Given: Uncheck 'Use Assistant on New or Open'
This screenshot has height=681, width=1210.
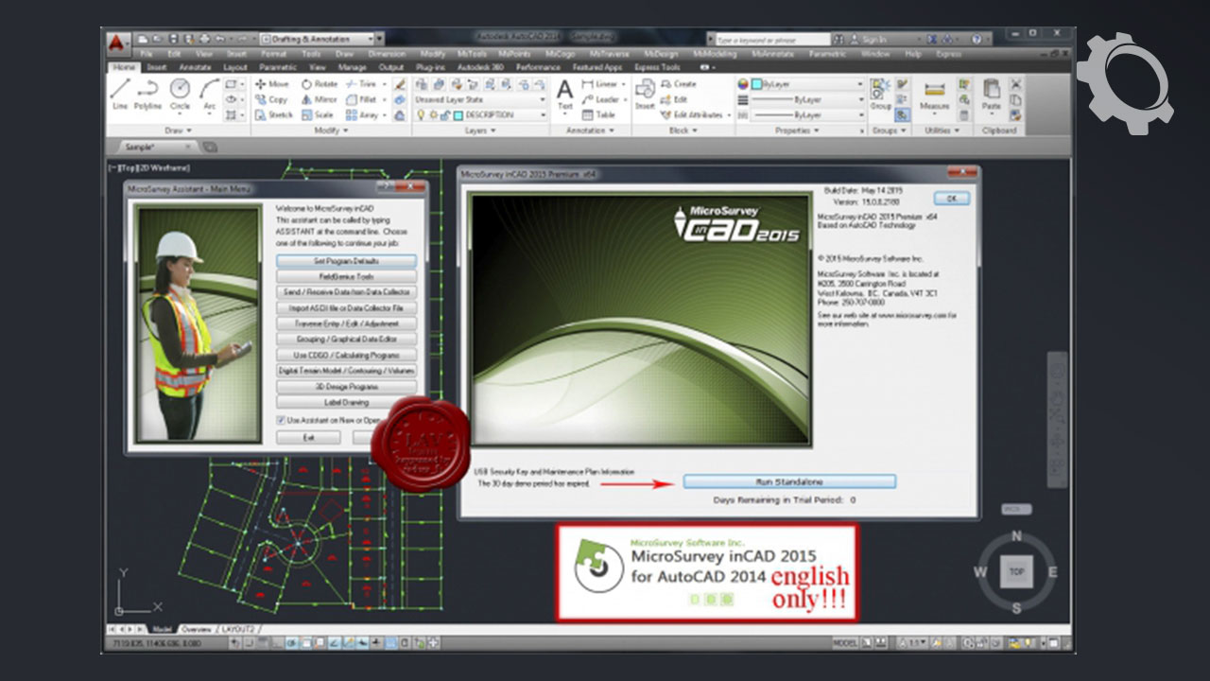Looking at the screenshot, I should 281,419.
